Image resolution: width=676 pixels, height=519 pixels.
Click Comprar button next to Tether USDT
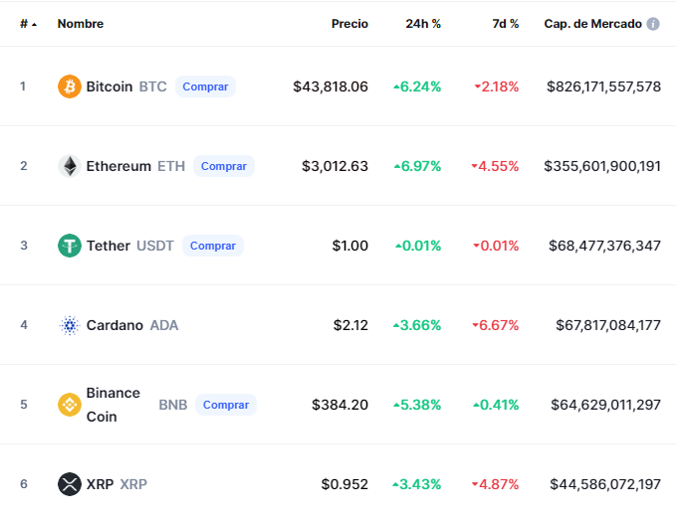(213, 246)
